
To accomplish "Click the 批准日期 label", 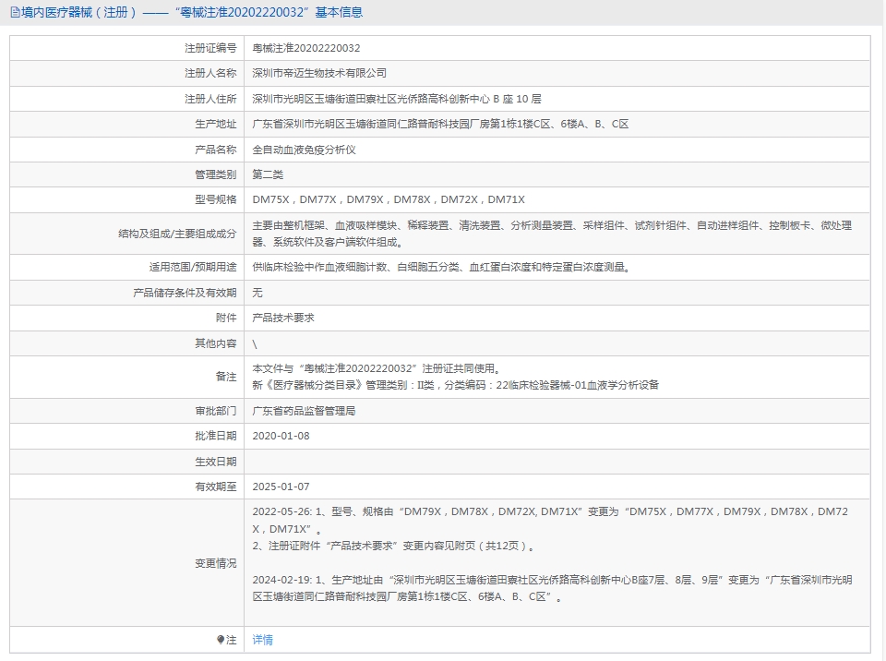I will tap(215, 436).
